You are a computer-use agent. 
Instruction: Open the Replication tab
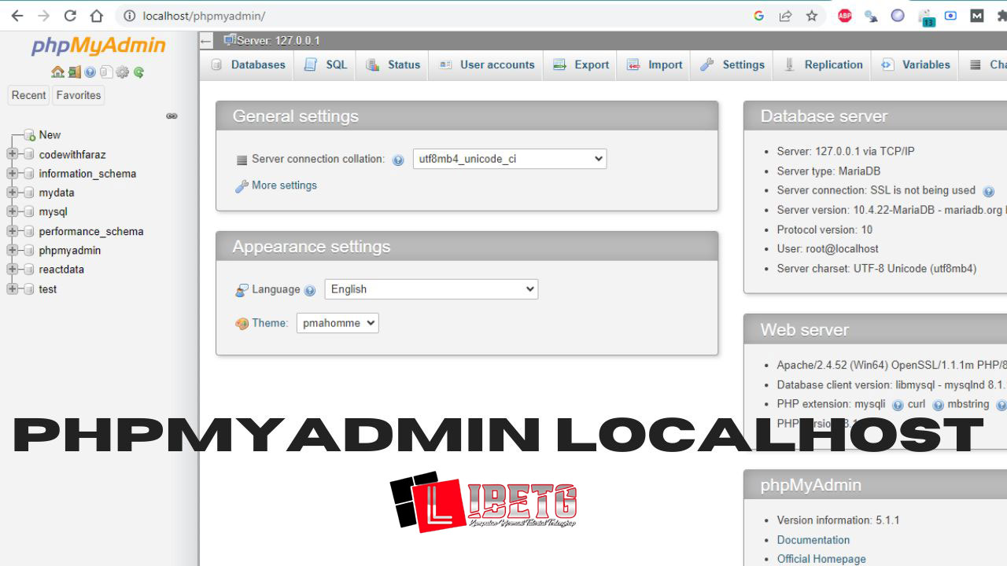coord(823,65)
